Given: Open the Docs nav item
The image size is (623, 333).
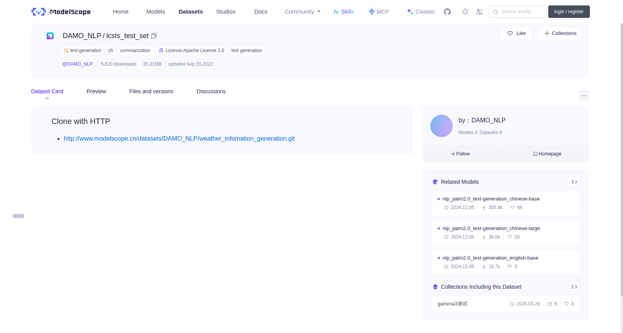Looking at the screenshot, I should [x=261, y=12].
